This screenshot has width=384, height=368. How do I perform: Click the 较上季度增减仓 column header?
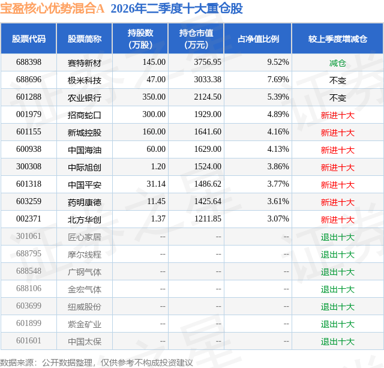coord(337,38)
